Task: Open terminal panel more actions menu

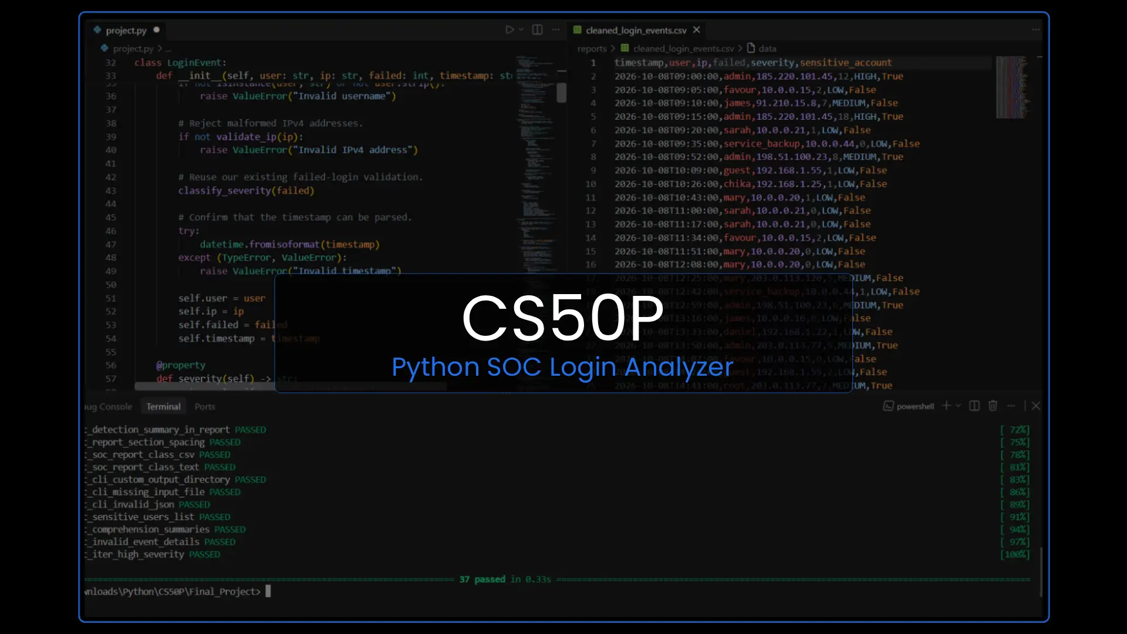Action: 1011,406
